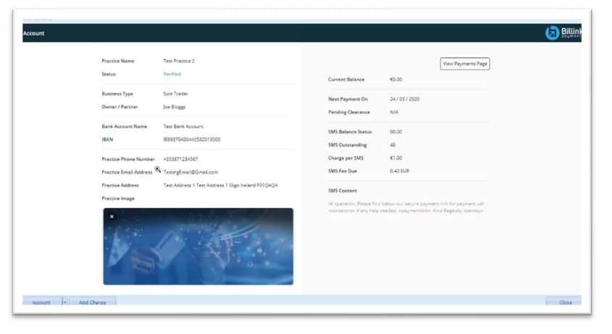The height and width of the screenshot is (334, 612).
Task: Remove practice image using X icon
Action: coord(112,216)
